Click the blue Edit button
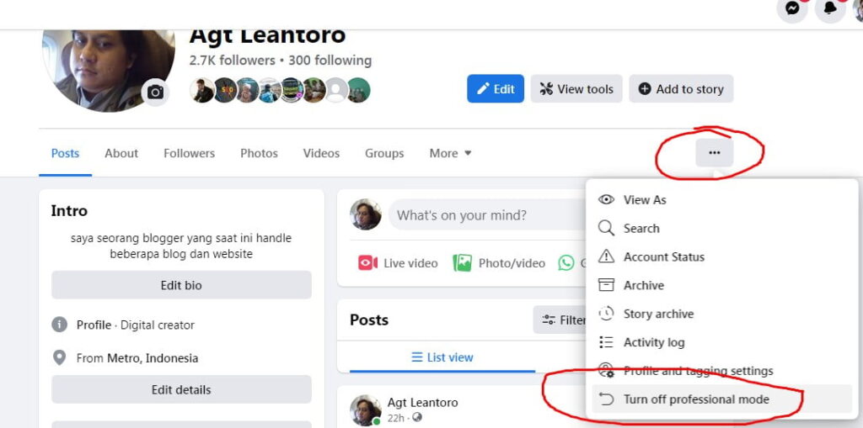Viewport: 863px width, 428px height. [x=496, y=89]
